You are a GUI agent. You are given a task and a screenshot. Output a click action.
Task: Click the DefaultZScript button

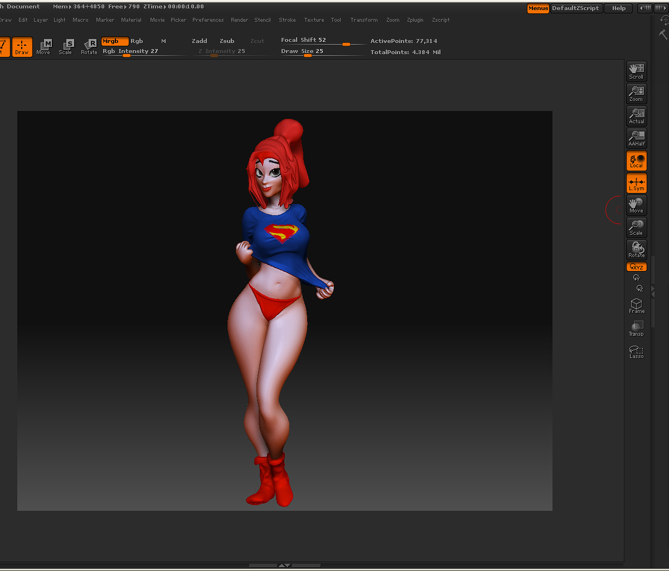(x=576, y=8)
